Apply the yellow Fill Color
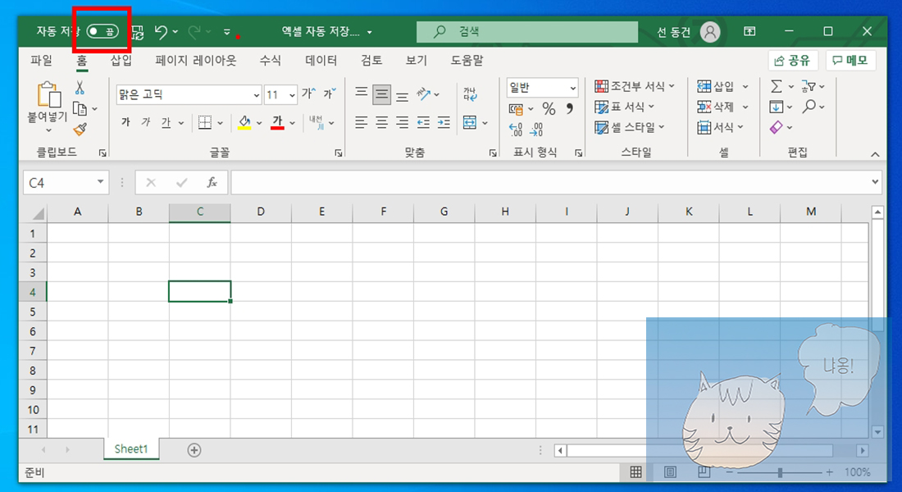 click(244, 122)
